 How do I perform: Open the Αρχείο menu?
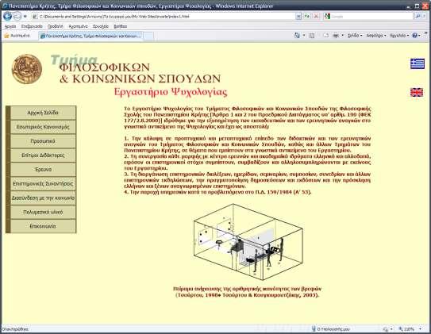[x=10, y=26]
